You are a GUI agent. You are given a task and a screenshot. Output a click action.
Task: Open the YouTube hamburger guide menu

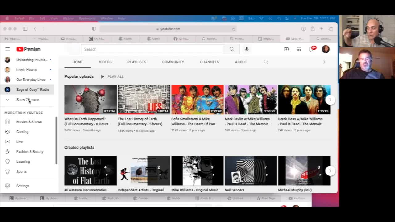click(7, 49)
